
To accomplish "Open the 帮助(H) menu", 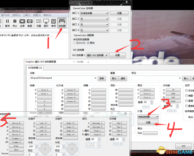I will (x=47, y=15).
